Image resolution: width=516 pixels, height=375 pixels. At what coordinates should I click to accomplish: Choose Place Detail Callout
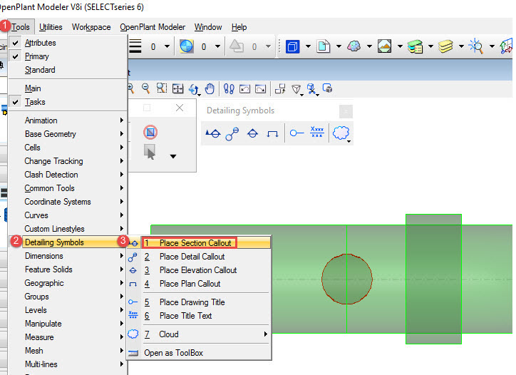(199, 257)
